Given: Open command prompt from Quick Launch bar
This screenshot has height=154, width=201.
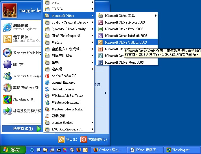Looking at the screenshot, I should 59,150.
